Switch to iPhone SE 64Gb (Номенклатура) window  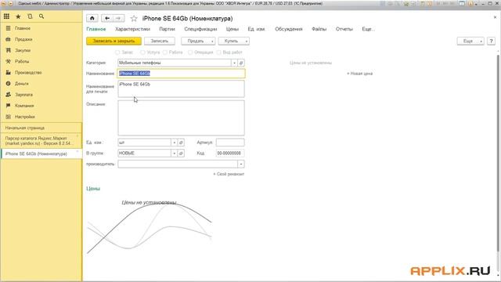point(41,154)
